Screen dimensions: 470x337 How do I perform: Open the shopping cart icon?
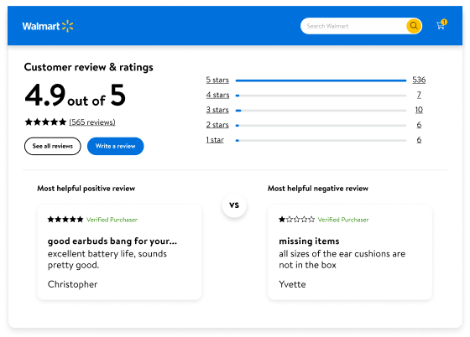click(440, 26)
